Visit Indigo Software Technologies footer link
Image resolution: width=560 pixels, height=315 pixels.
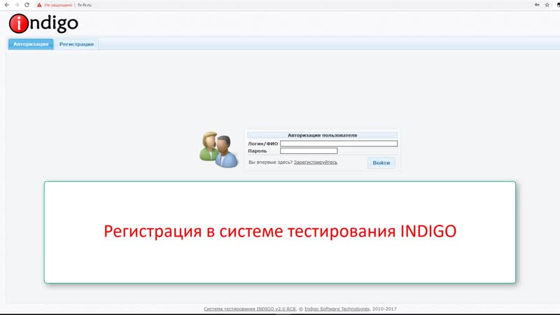(337, 309)
